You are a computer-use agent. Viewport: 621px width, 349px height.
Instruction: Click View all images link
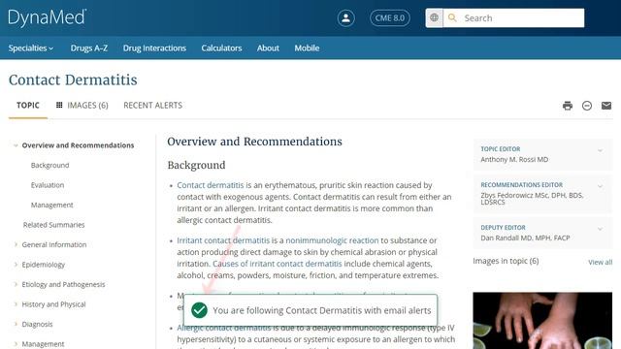(x=600, y=262)
